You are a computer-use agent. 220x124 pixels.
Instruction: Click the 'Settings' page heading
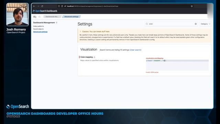(x=85, y=24)
